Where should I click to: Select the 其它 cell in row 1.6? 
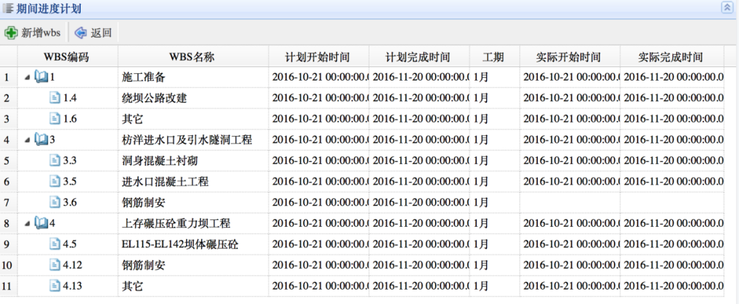tap(193, 119)
